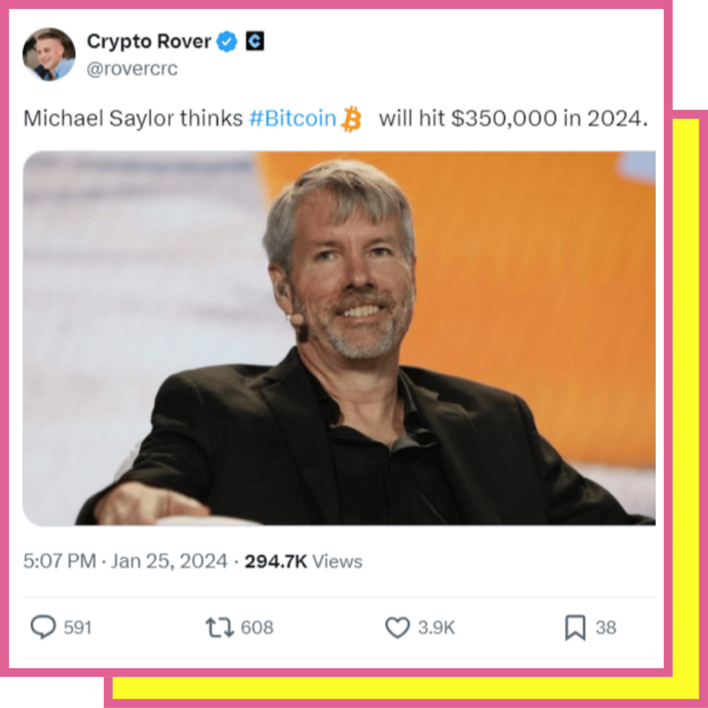The height and width of the screenshot is (708, 708).
Task: Click the reply speech bubble icon
Action: pyautogui.click(x=43, y=627)
